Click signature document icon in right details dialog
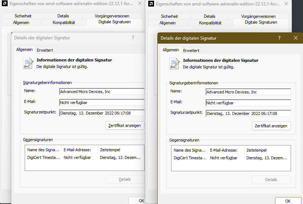 [x=174, y=63]
